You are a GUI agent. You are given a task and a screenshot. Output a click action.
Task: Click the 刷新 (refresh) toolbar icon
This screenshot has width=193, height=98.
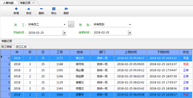click(66, 9)
